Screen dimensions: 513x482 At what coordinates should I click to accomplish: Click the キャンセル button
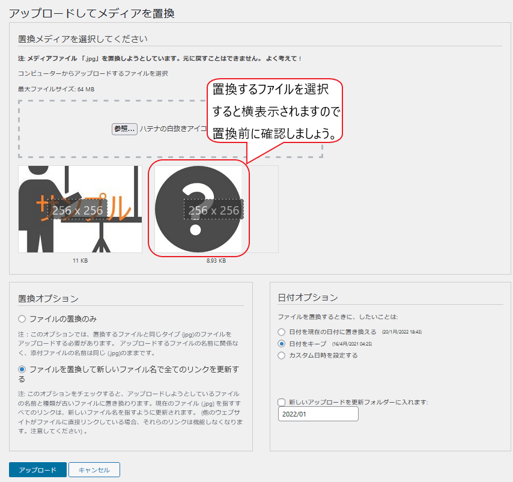[x=94, y=469]
